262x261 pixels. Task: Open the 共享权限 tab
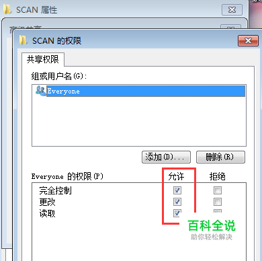(x=43, y=59)
